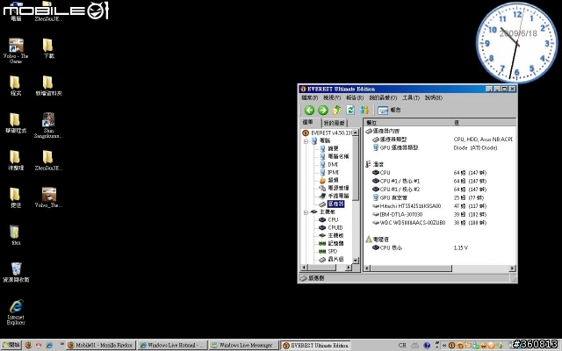Select the Internet Explorer desktop icon
Viewport: 562px width, 351px height.
pos(16,312)
